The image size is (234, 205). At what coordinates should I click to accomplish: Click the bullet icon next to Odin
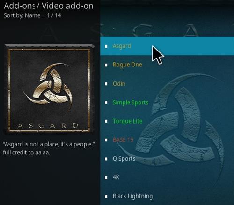click(106, 84)
